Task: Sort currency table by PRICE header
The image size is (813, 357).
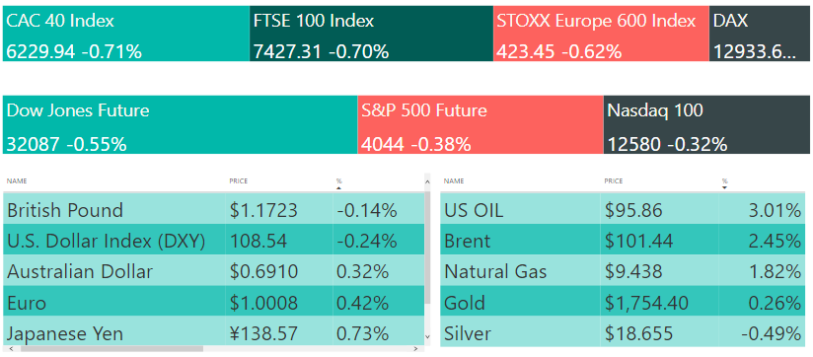Action: pos(239,181)
